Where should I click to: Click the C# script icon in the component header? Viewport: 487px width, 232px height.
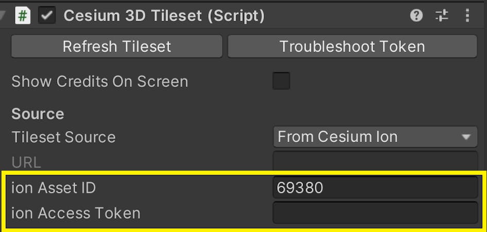23,16
